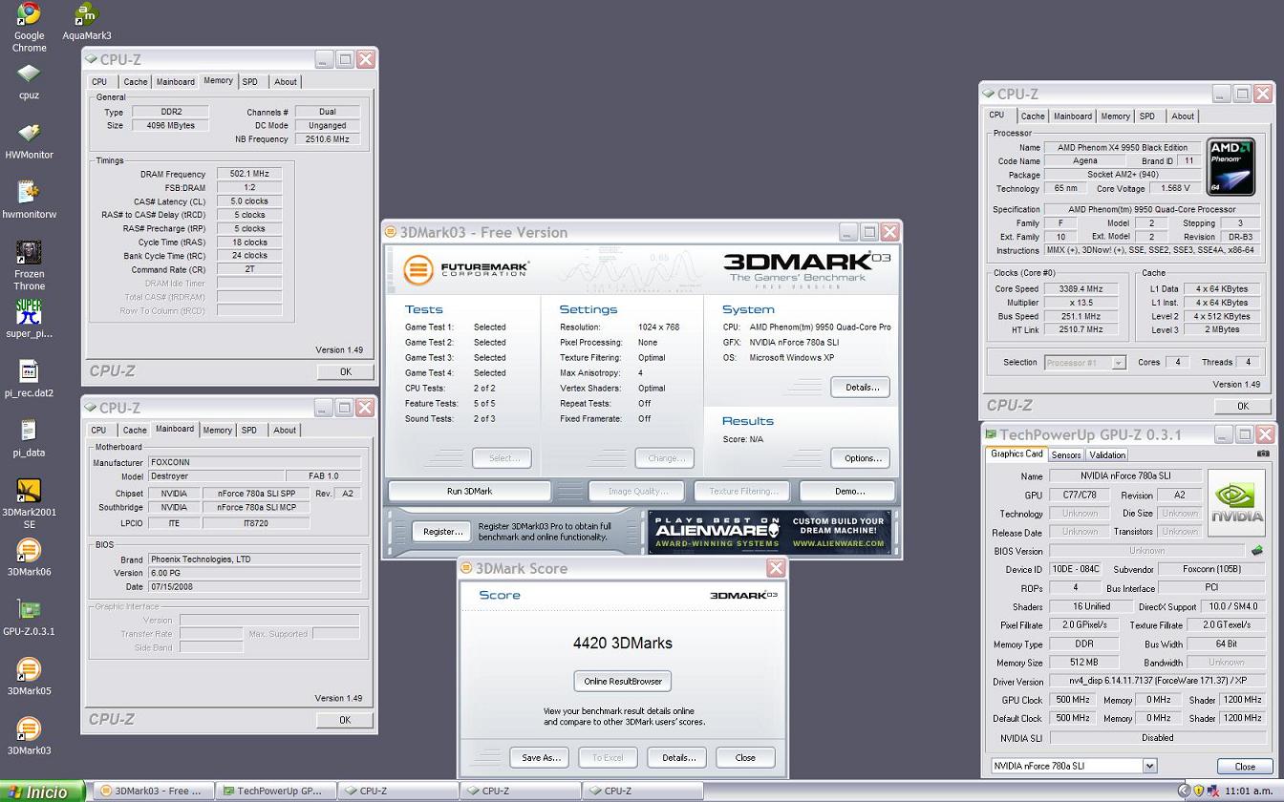Click Save As in 3DMark Score
The height and width of the screenshot is (802, 1284).
[x=540, y=758]
